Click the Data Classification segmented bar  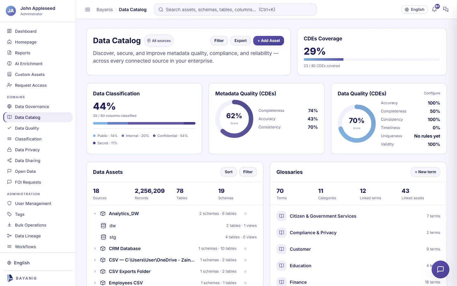click(x=144, y=123)
